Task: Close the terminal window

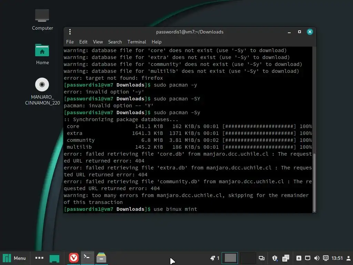Action: tap(310, 32)
